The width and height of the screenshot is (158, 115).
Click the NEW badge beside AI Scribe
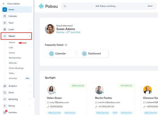[x=27, y=78]
